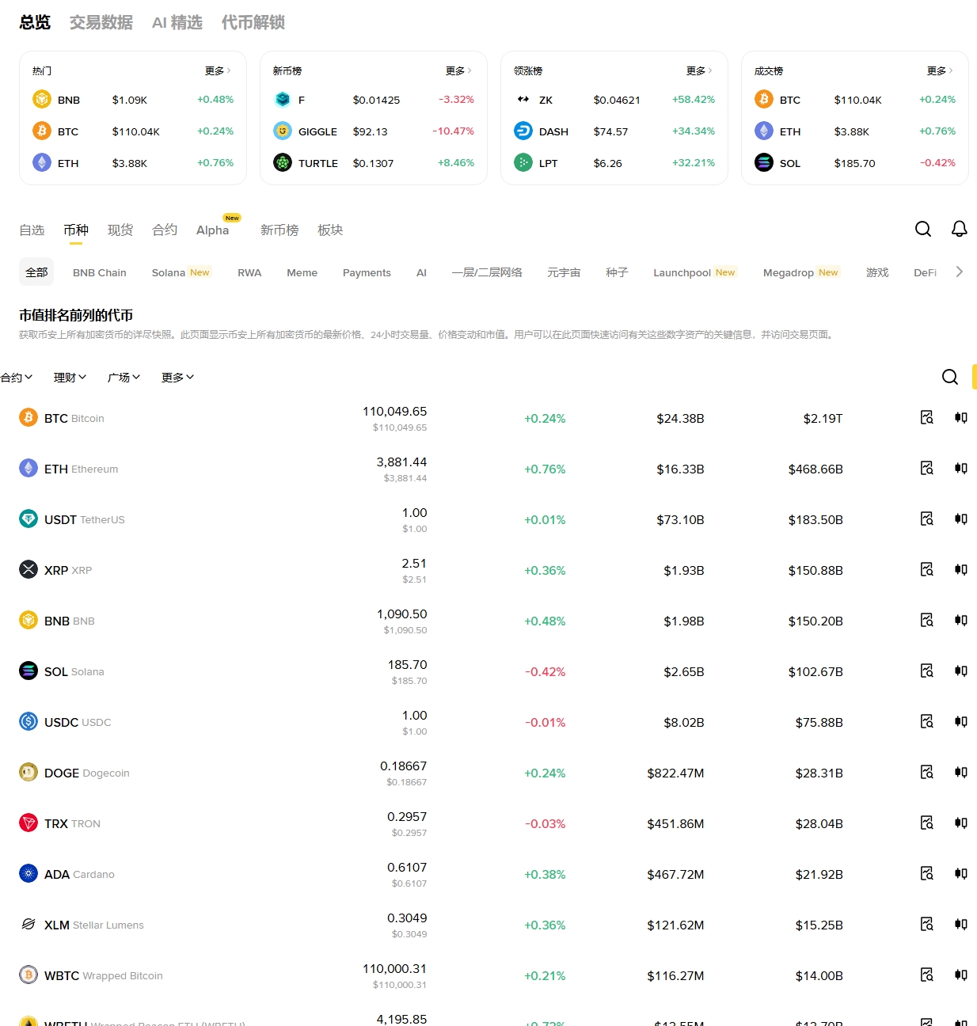
Task: Click the search icon beside the bell
Action: click(x=922, y=229)
